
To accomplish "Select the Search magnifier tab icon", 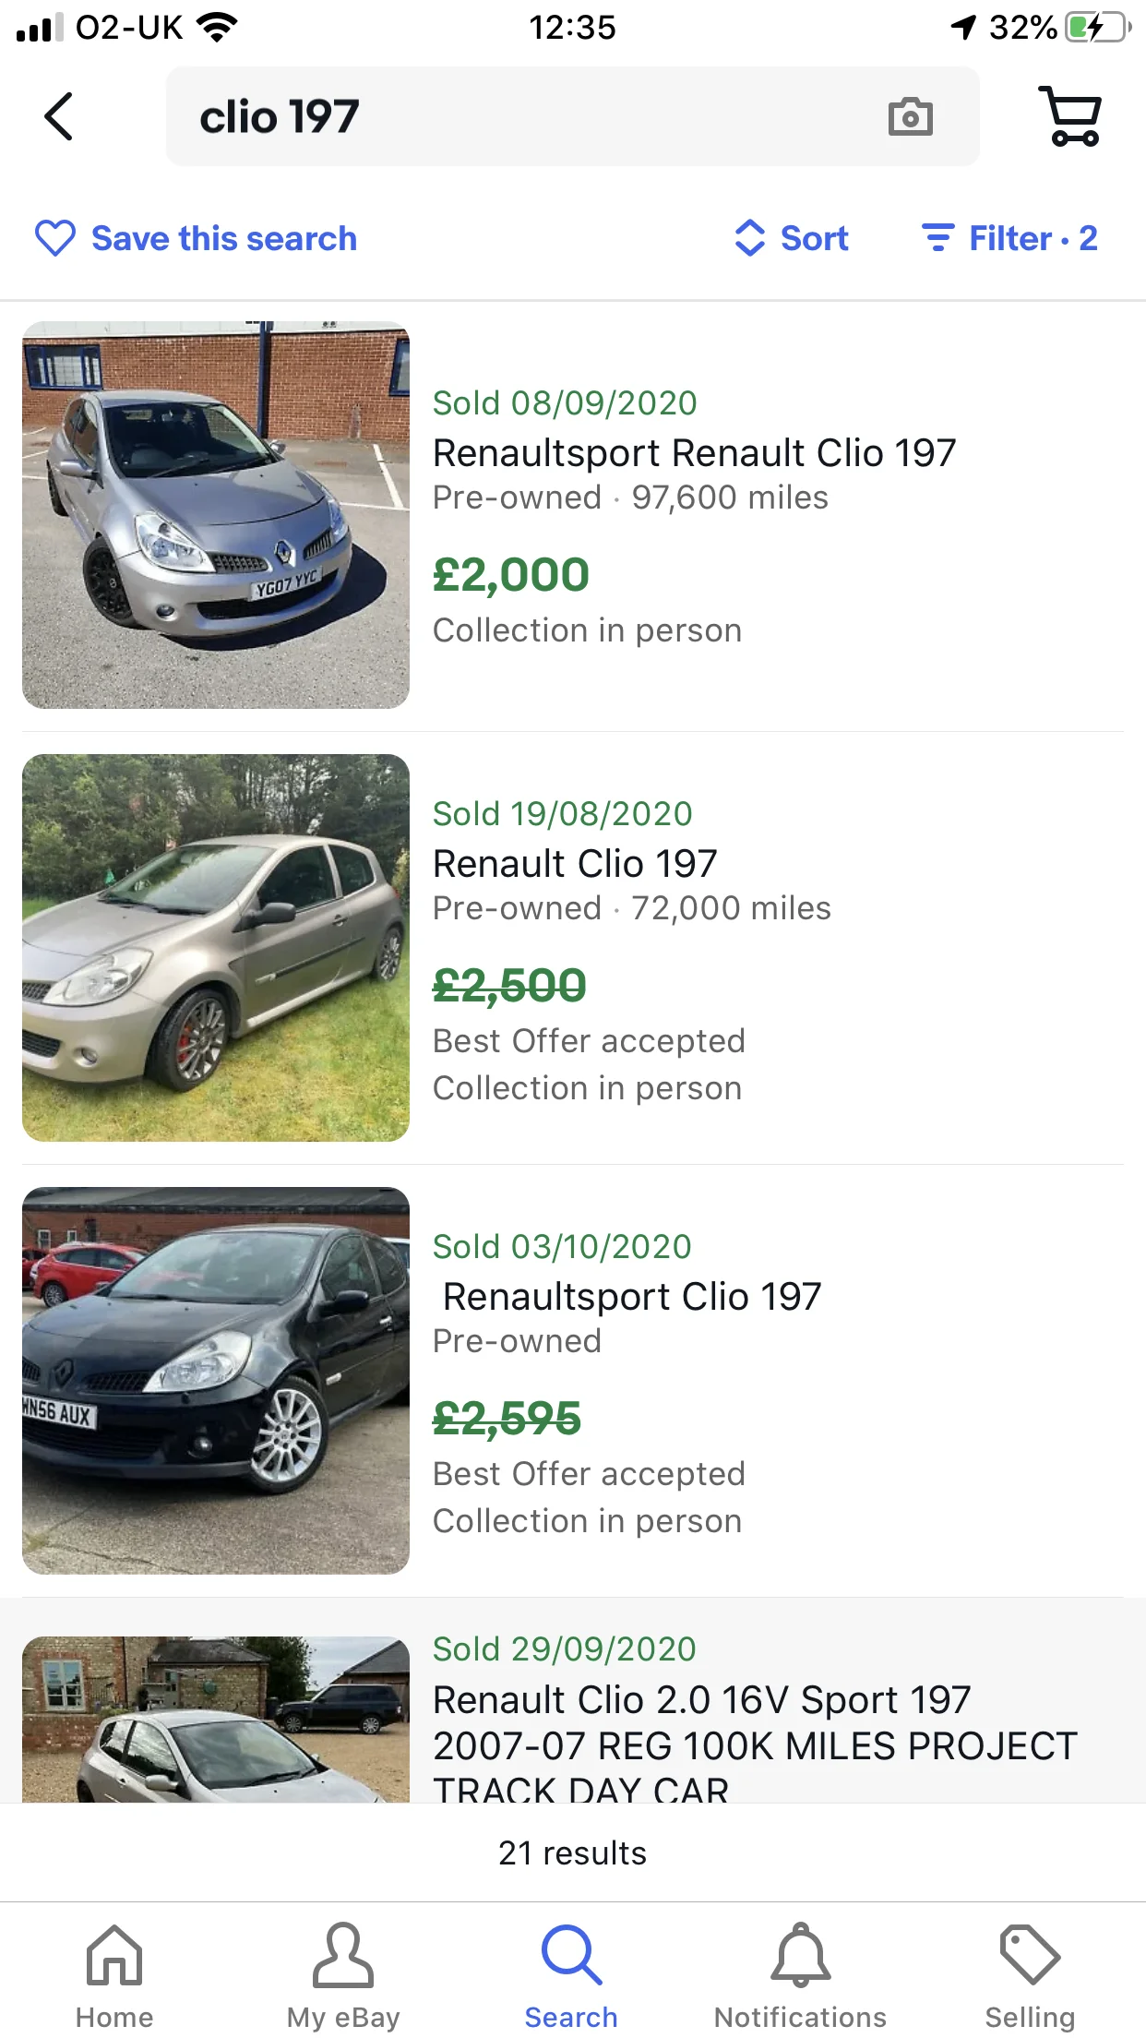I will 572,1954.
